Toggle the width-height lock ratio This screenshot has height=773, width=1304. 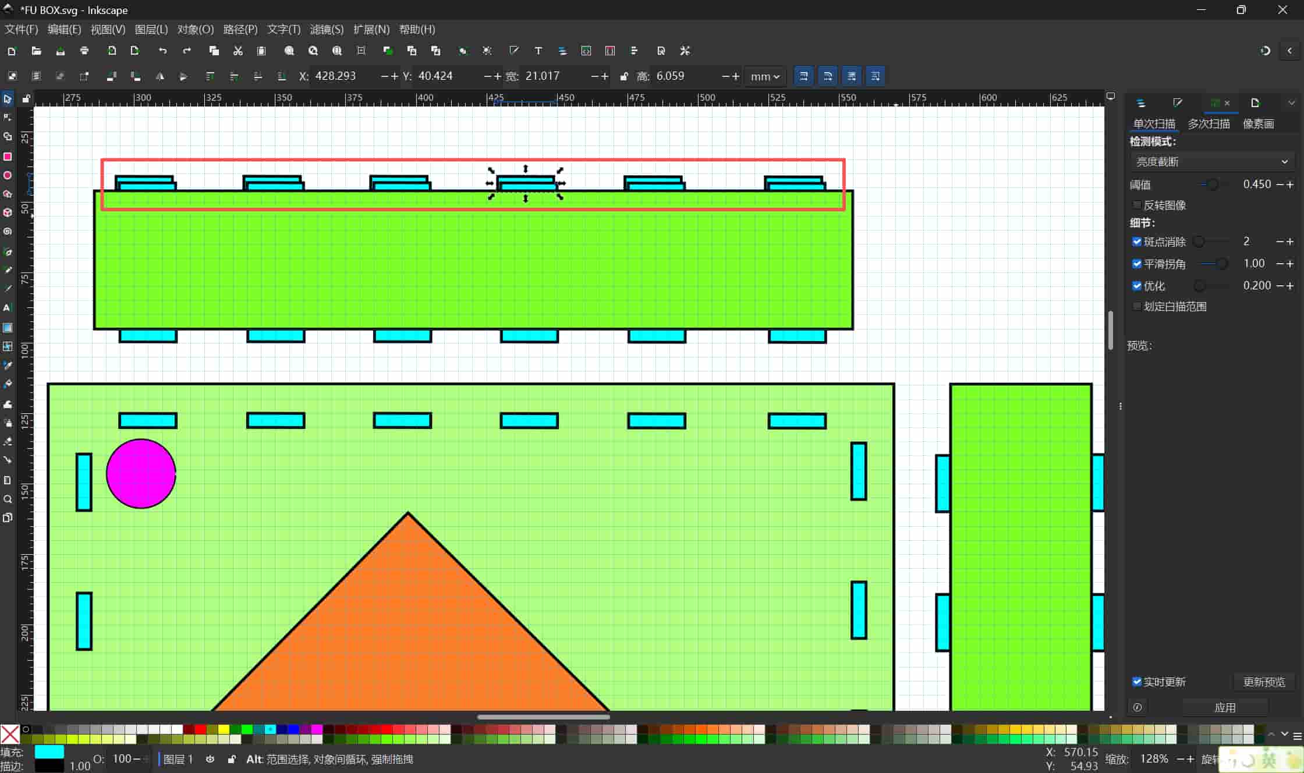pyautogui.click(x=623, y=76)
